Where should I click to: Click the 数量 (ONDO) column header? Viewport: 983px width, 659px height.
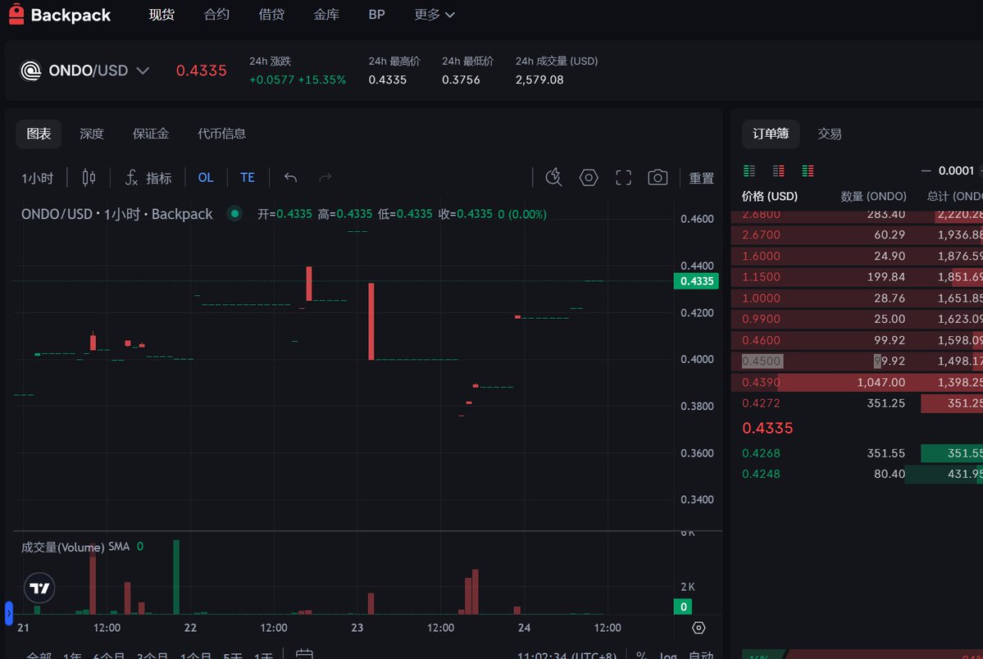tap(873, 196)
